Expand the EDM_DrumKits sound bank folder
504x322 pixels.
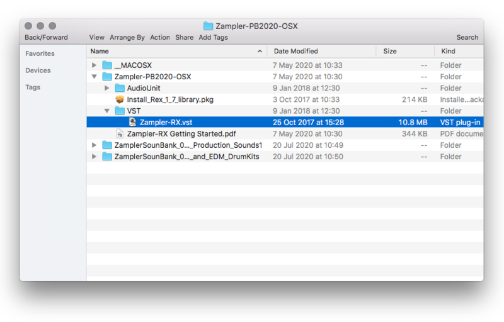94,157
